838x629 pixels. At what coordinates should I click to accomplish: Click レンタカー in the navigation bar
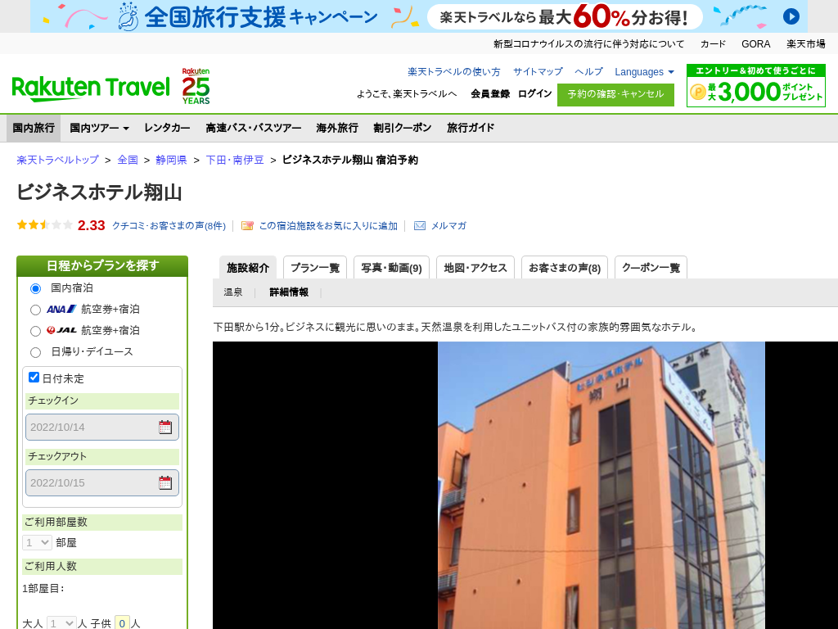pyautogui.click(x=167, y=128)
